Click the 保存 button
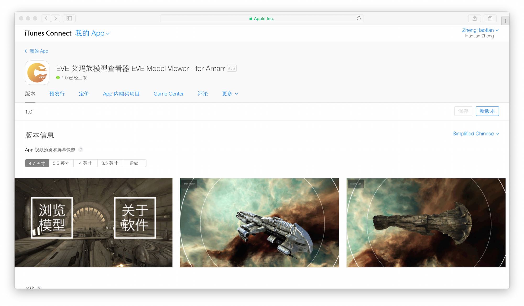 pos(463,111)
